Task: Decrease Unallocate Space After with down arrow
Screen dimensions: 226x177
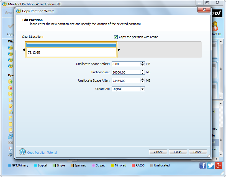Action: pyautogui.click(x=142, y=82)
